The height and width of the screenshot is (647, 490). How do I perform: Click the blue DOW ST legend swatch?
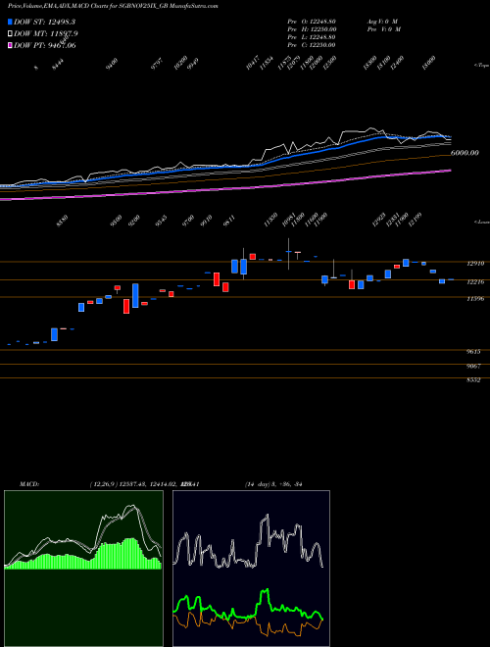(x=10, y=22)
